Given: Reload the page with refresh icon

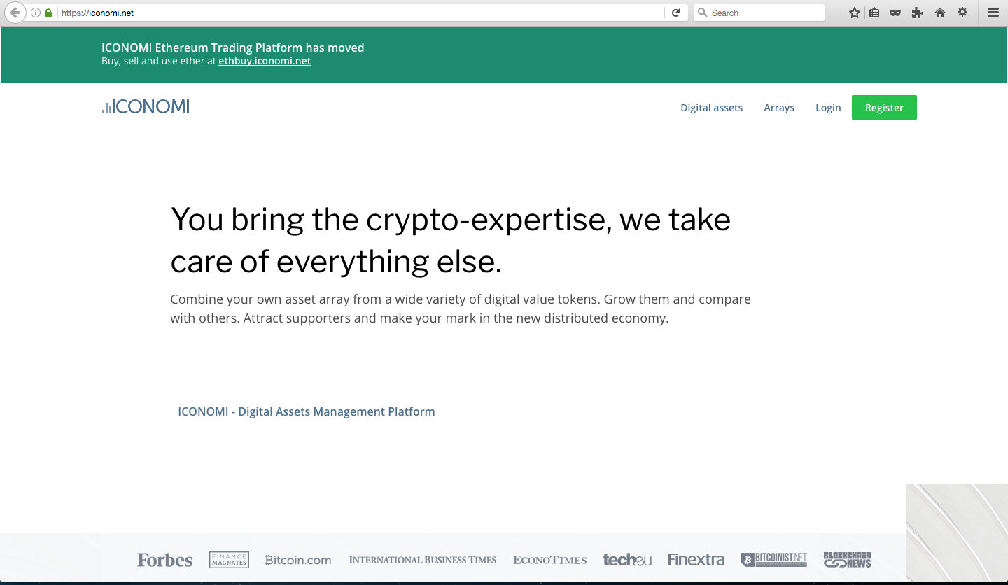Looking at the screenshot, I should click(675, 13).
